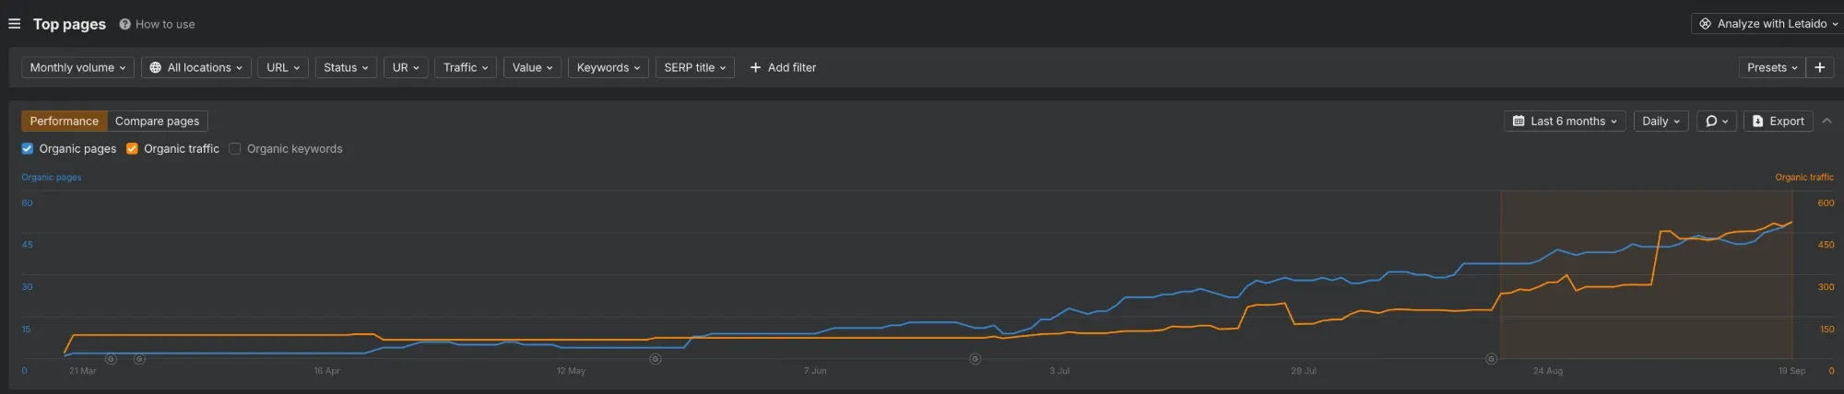Viewport: 1844px width, 394px height.
Task: Click the first annotation marker near 21 Mar
Action: 111,359
